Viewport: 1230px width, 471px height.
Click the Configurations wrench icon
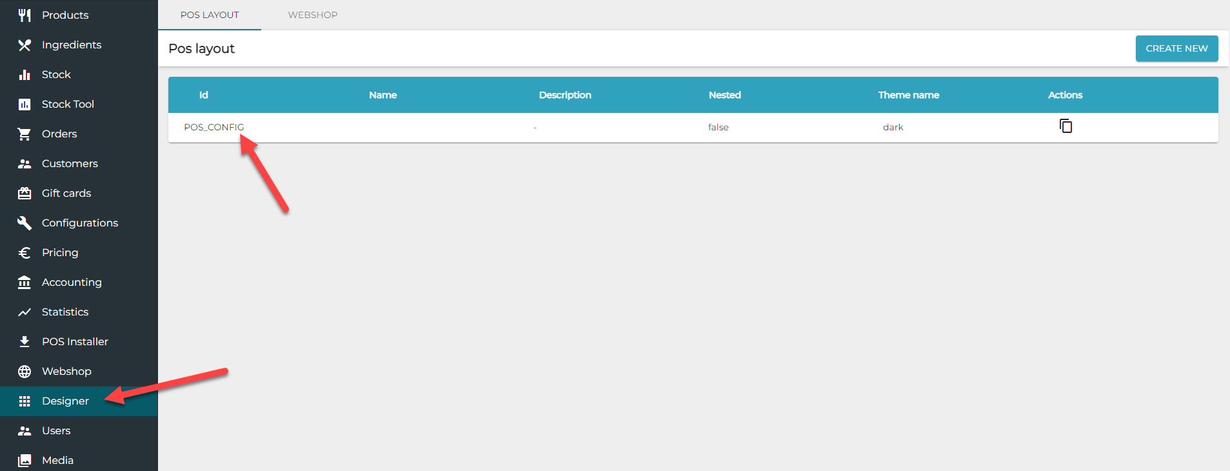coord(25,223)
